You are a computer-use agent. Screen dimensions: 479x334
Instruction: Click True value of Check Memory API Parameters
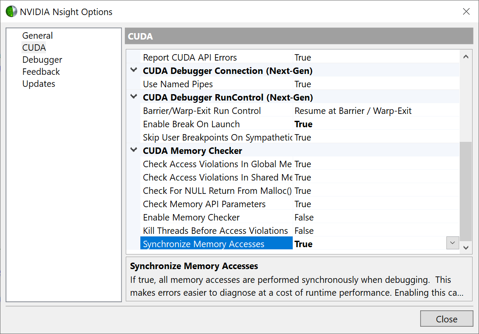(x=303, y=204)
